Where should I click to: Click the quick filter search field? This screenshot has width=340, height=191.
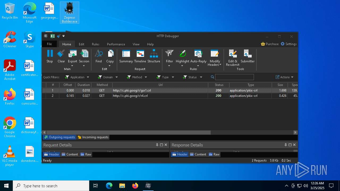[234, 77]
